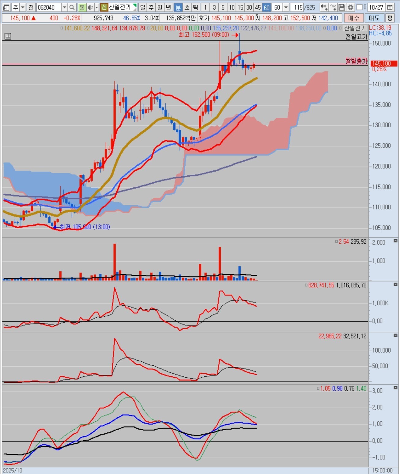
Task: Choose the 10-minute interval button
Action: pyautogui.click(x=232, y=7)
